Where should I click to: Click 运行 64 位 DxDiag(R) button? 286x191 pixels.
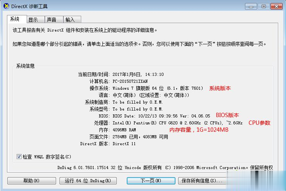pos(88,181)
